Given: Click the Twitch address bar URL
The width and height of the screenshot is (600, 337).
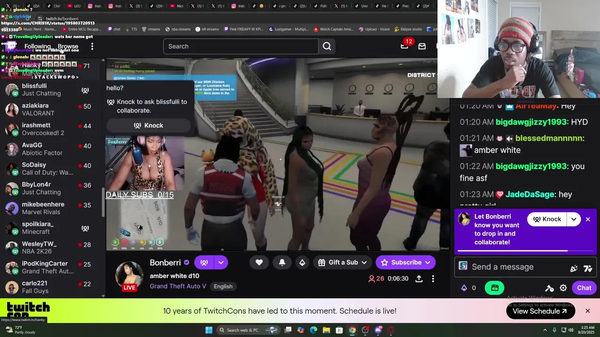Looking at the screenshot, I should (62, 19).
